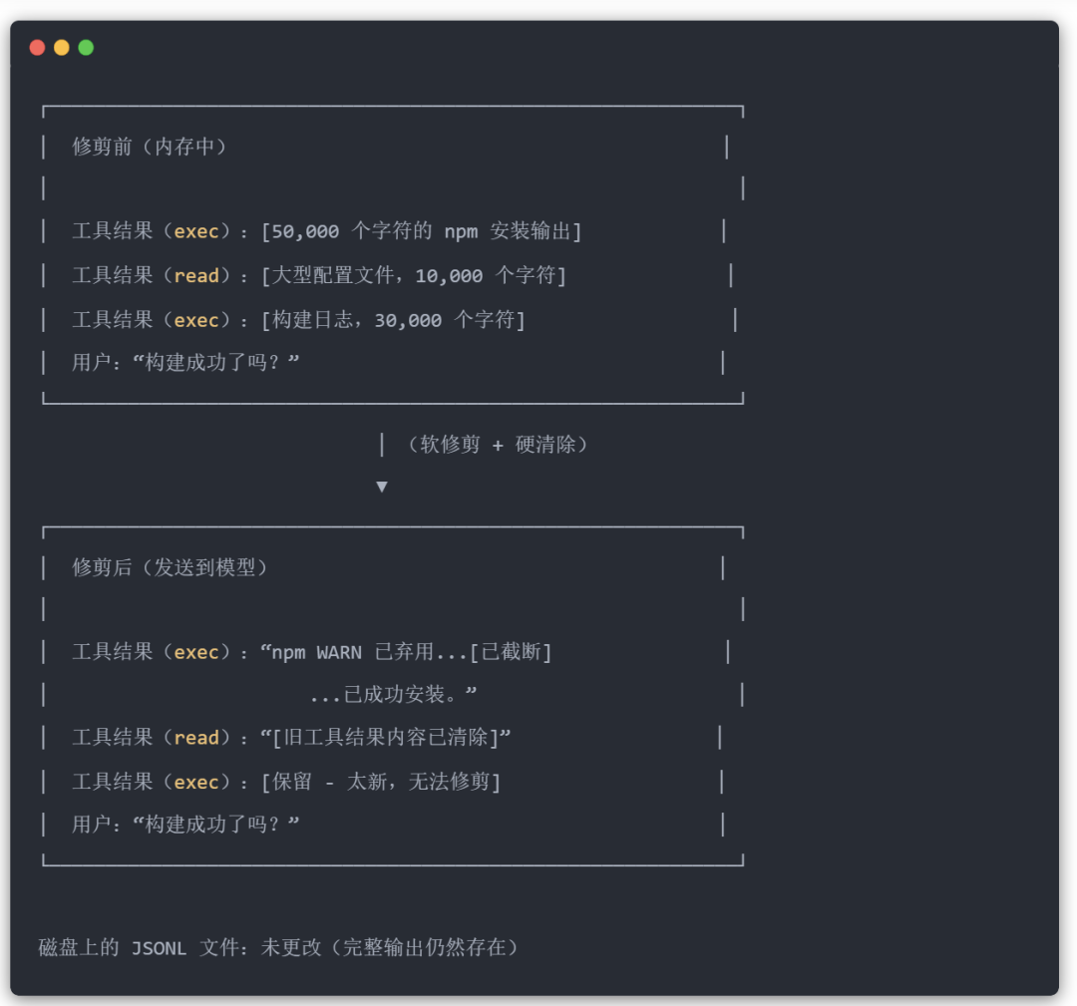Viewport: 1077px width, 1006px height.
Task: Click the [旧工具结果内容已清除] text
Action: (386, 738)
